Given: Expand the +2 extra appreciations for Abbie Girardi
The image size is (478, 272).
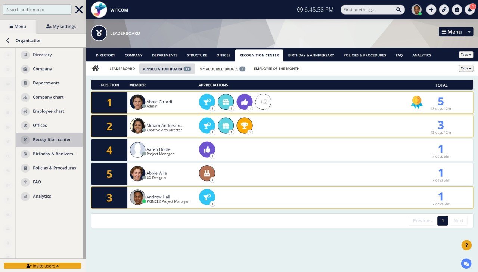Looking at the screenshot, I should coord(263,101).
